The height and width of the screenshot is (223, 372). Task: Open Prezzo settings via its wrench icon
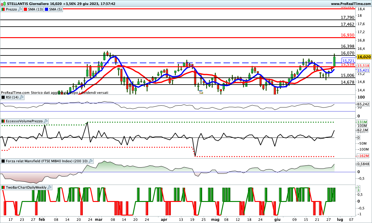(20, 9)
